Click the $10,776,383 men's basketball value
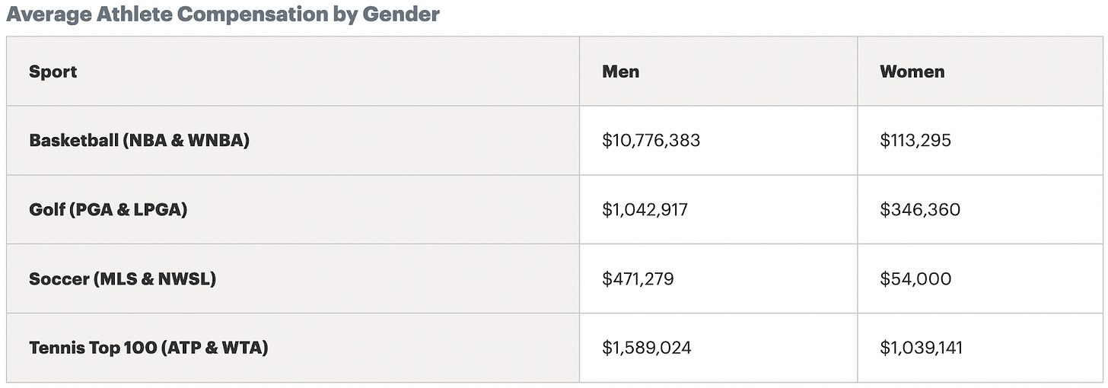1108x388 pixels. pos(651,141)
